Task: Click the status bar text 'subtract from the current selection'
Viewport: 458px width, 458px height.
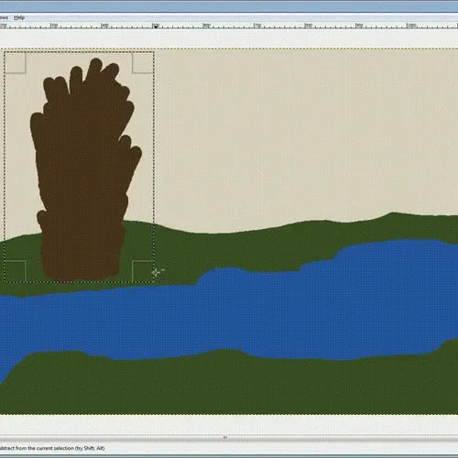Action: click(x=37, y=448)
